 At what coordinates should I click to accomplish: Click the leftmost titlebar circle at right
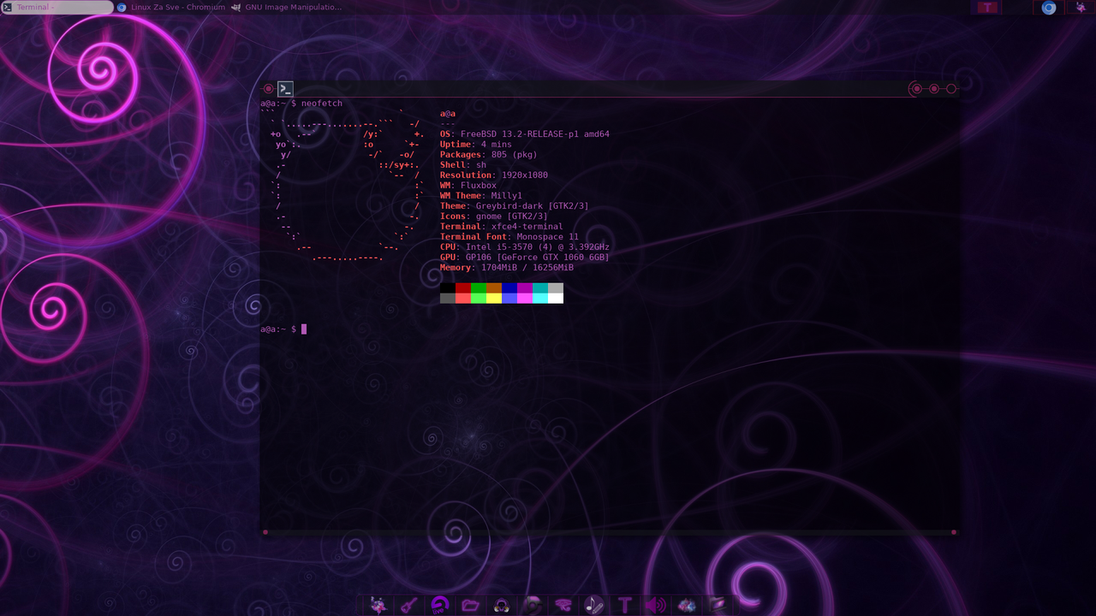coord(916,88)
